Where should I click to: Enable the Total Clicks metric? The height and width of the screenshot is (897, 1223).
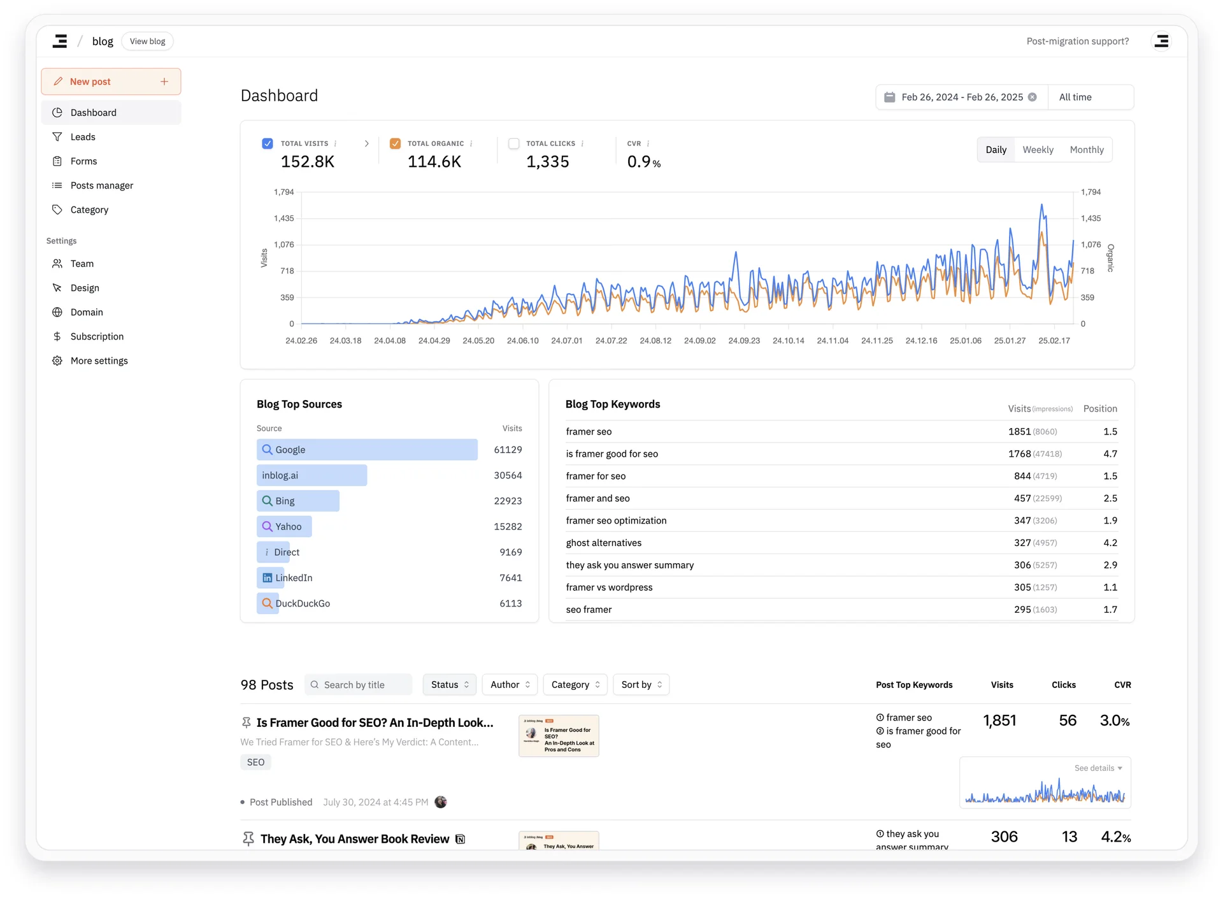point(513,143)
